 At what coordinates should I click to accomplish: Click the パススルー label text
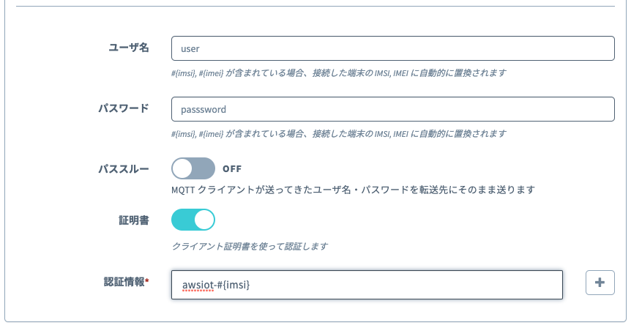pos(124,168)
